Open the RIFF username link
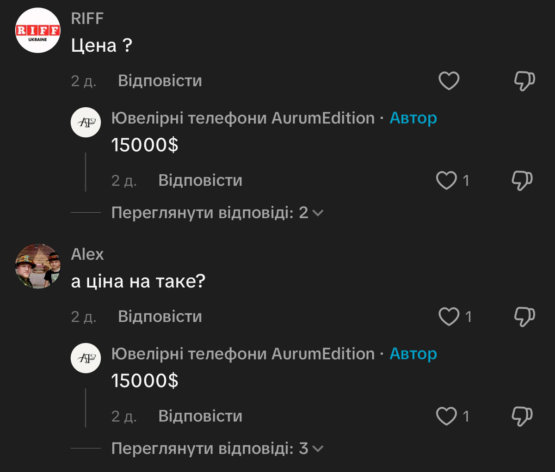The image size is (555, 472). (87, 18)
